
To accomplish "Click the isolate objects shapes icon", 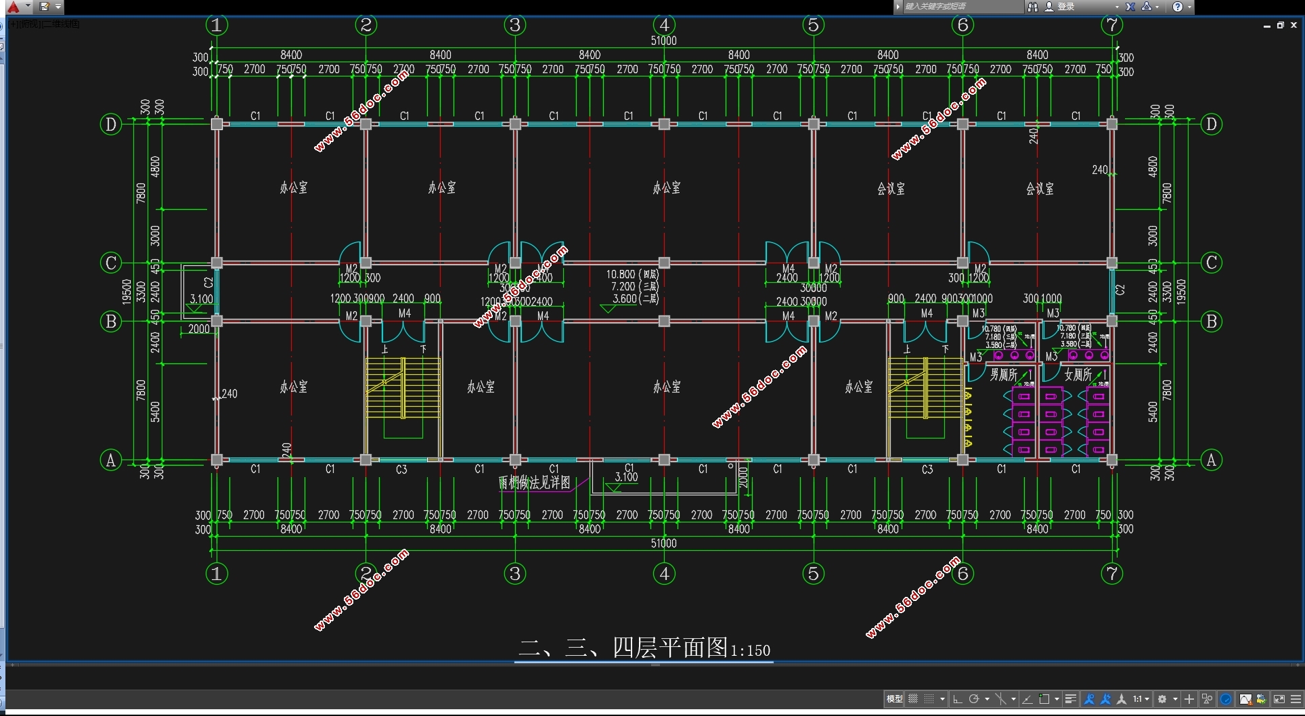I will point(1207,699).
